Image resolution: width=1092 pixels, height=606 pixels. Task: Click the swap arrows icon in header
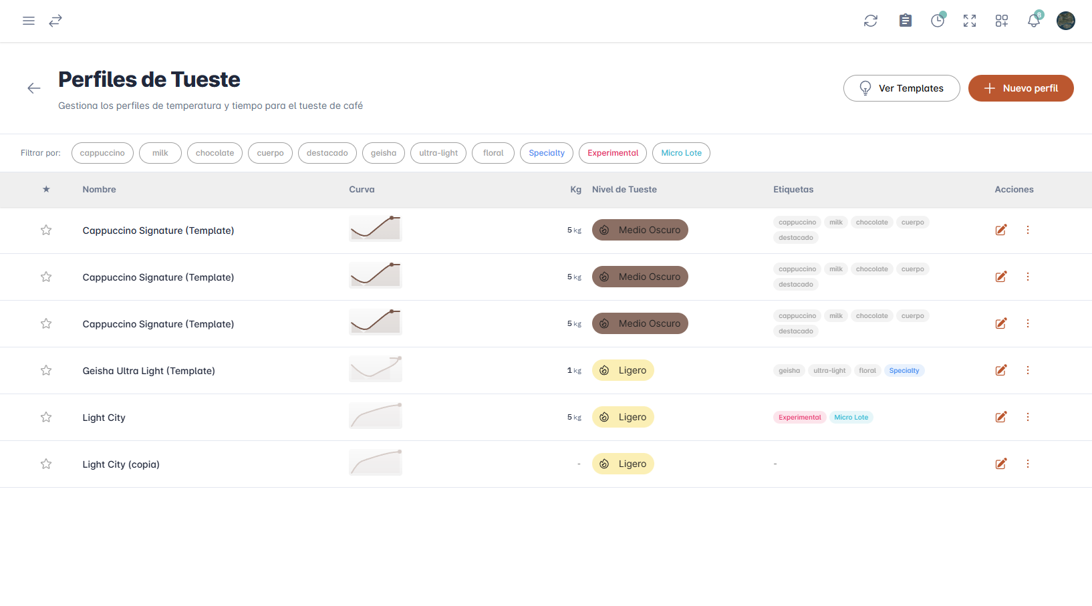coord(55,21)
